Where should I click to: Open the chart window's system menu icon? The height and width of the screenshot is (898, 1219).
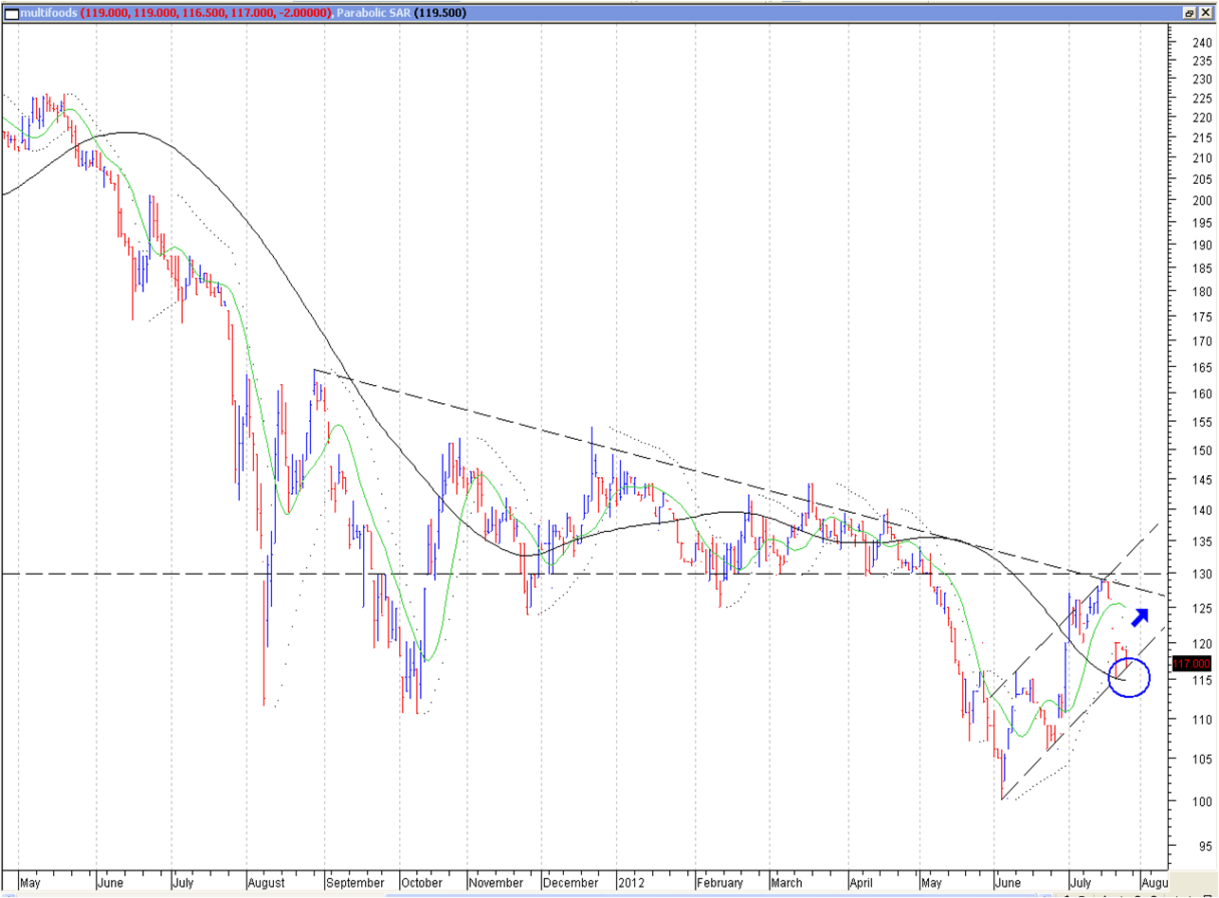pos(9,13)
